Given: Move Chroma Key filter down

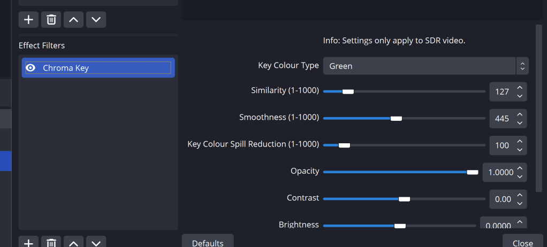Looking at the screenshot, I should pyautogui.click(x=96, y=242).
